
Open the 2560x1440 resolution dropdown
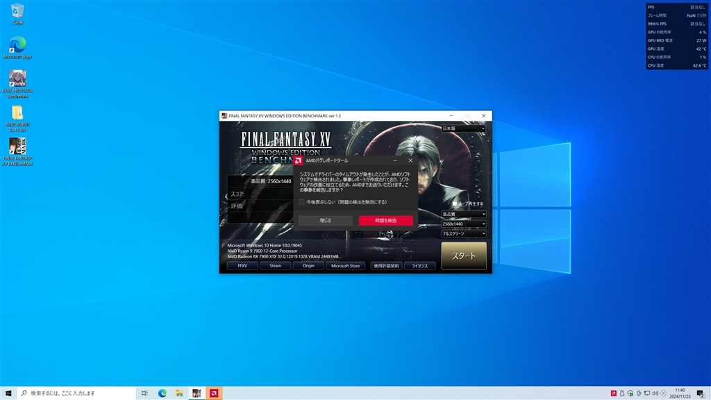tap(463, 224)
